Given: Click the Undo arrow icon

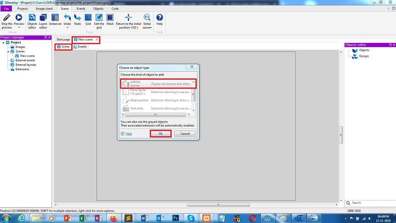Looking at the screenshot, I should tap(67, 17).
